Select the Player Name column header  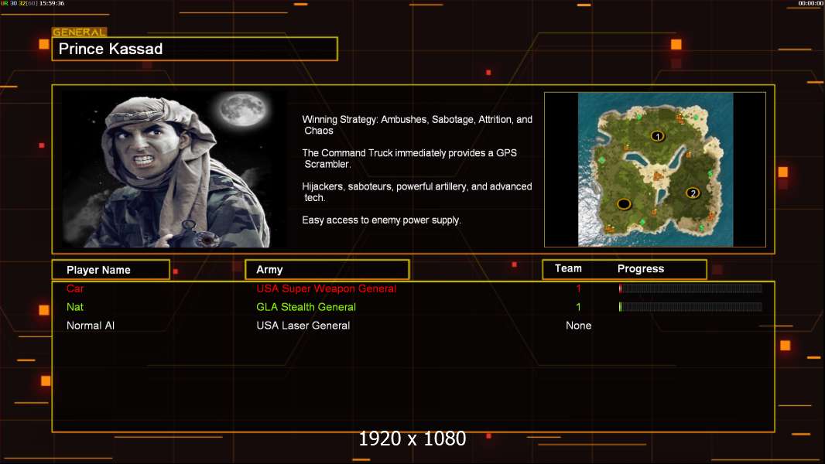click(111, 270)
